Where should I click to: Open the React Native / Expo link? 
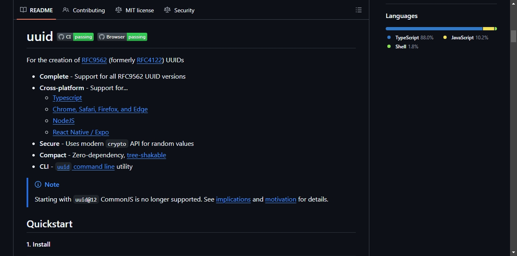pyautogui.click(x=81, y=132)
